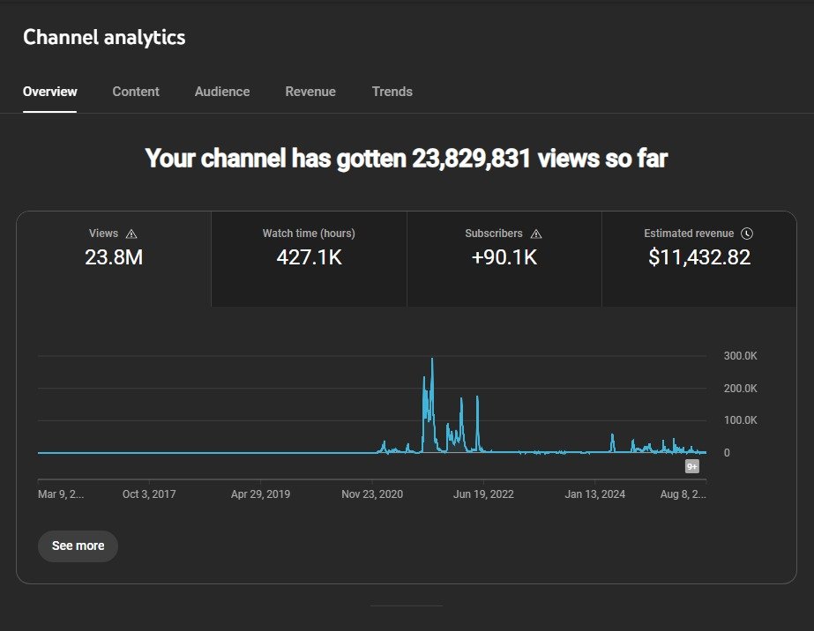Click the Channel analytics heading

point(104,37)
